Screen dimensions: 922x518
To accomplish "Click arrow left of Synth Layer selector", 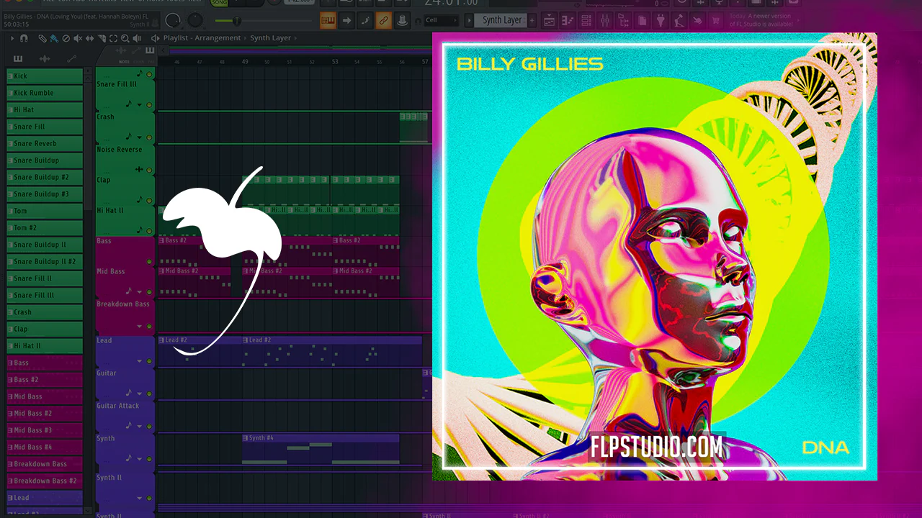I will [469, 20].
